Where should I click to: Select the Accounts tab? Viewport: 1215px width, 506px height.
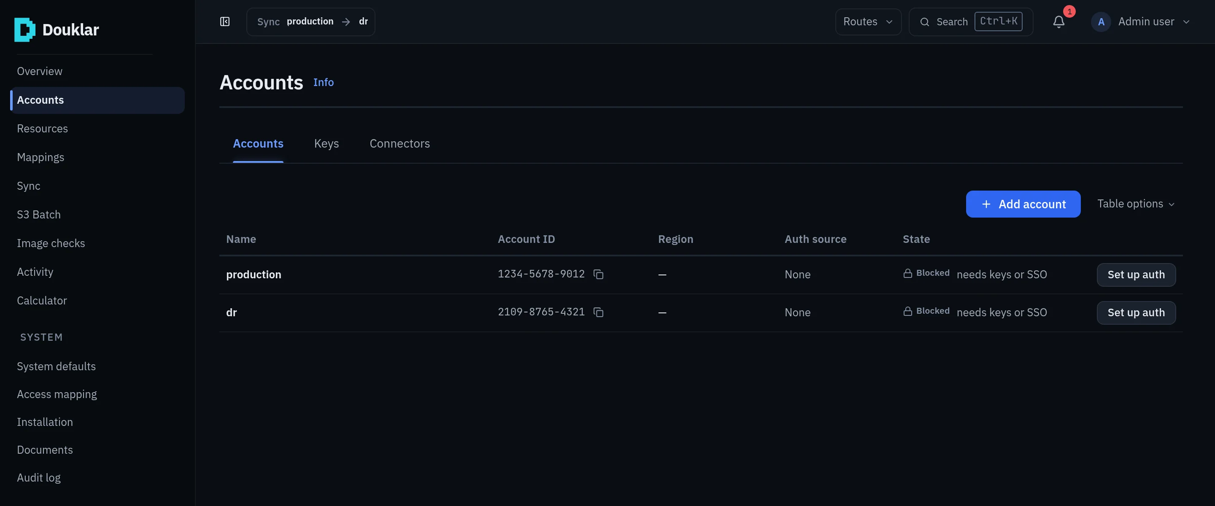click(x=258, y=143)
